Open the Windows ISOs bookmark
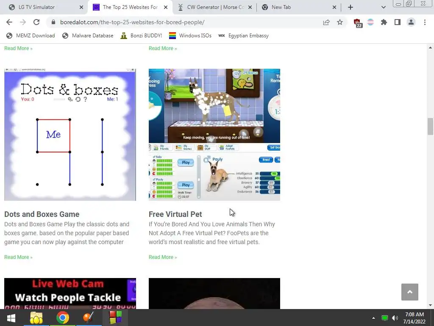This screenshot has width=434, height=326. 190,36
